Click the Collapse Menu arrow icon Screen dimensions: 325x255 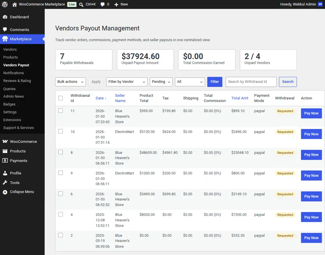tap(5, 192)
